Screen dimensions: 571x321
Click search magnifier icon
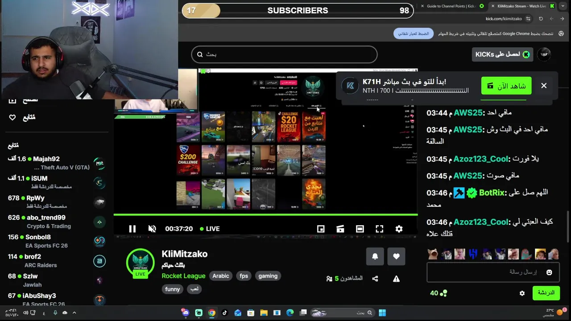(200, 54)
